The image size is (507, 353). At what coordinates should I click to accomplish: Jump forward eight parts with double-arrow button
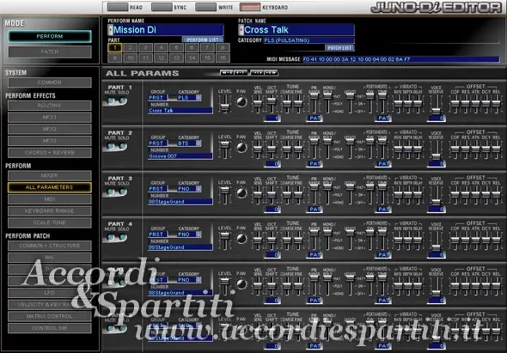point(271,73)
